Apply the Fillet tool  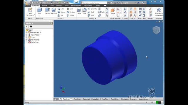pyautogui.click(x=84, y=11)
